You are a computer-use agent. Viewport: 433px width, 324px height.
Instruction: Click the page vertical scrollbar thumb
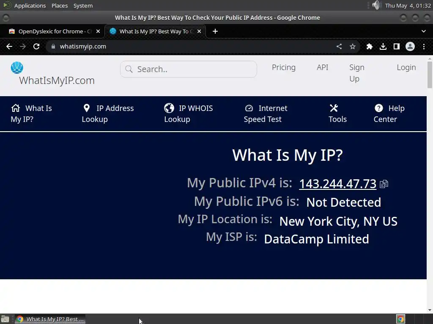430,75
